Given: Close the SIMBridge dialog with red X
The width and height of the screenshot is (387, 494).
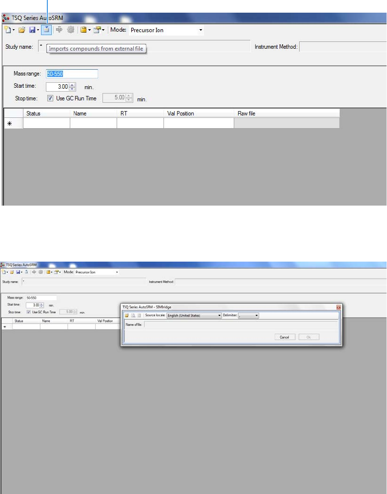Looking at the screenshot, I should [338, 307].
